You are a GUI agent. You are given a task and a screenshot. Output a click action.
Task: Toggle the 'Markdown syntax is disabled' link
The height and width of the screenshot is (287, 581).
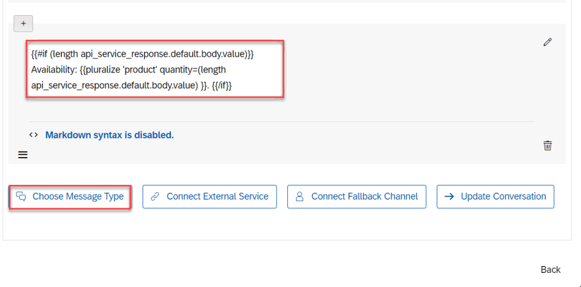tap(109, 135)
